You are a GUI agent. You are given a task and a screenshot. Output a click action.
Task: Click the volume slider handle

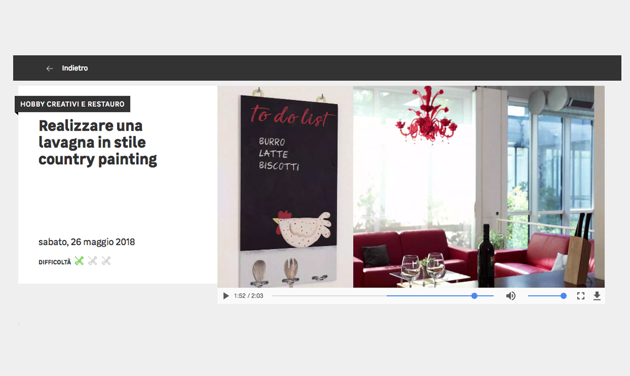pos(563,296)
